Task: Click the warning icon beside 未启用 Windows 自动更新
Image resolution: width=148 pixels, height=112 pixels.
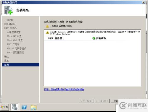Action: pyautogui.click(x=47, y=32)
